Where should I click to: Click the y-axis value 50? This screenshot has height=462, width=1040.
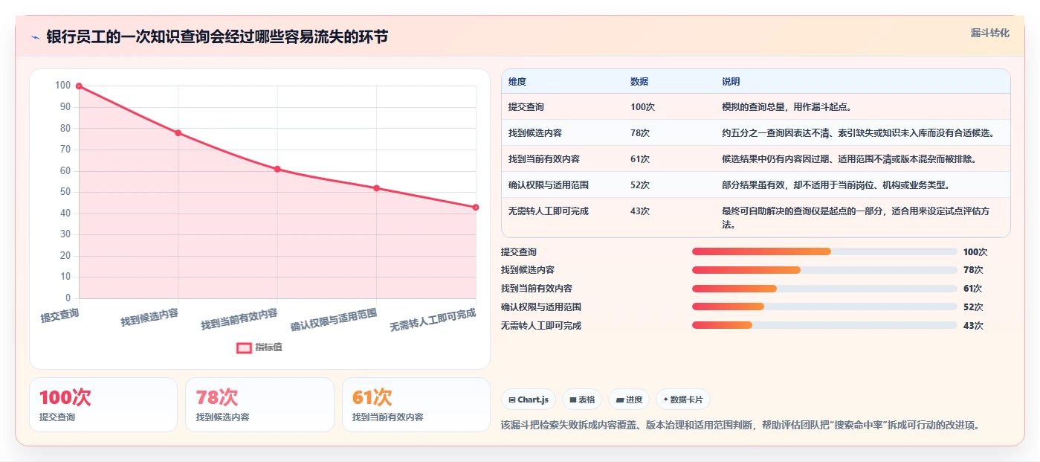(65, 192)
